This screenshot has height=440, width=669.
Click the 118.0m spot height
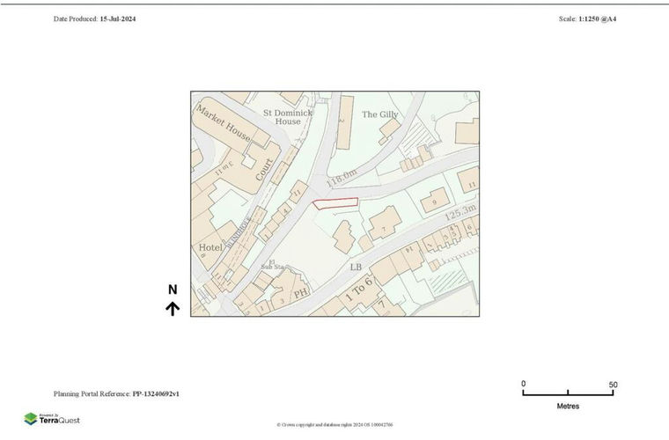point(340,180)
